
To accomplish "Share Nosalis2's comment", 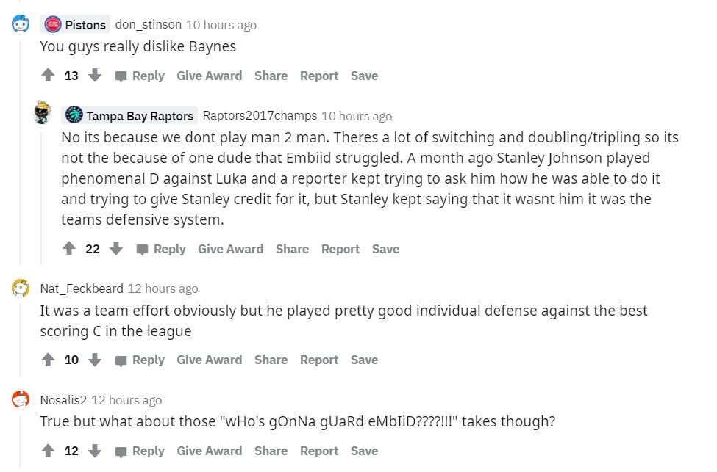I will pos(271,451).
